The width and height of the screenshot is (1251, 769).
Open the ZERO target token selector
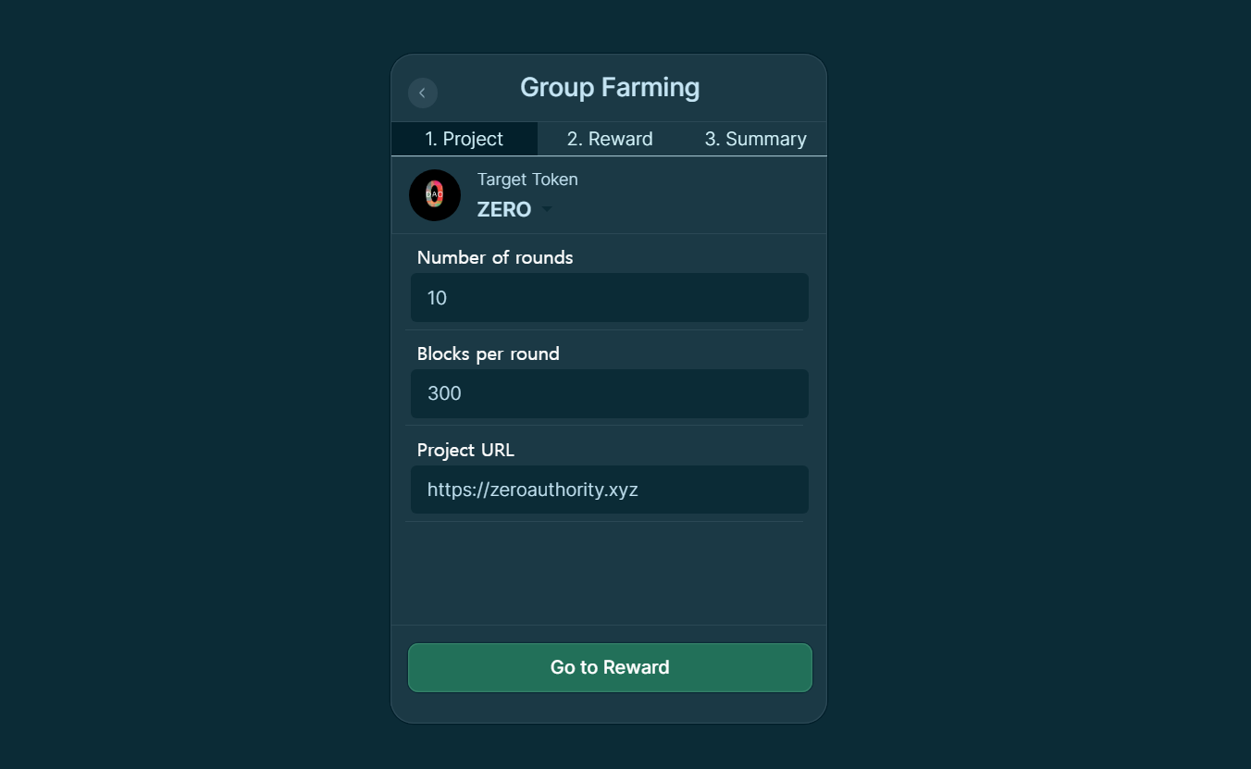click(514, 209)
